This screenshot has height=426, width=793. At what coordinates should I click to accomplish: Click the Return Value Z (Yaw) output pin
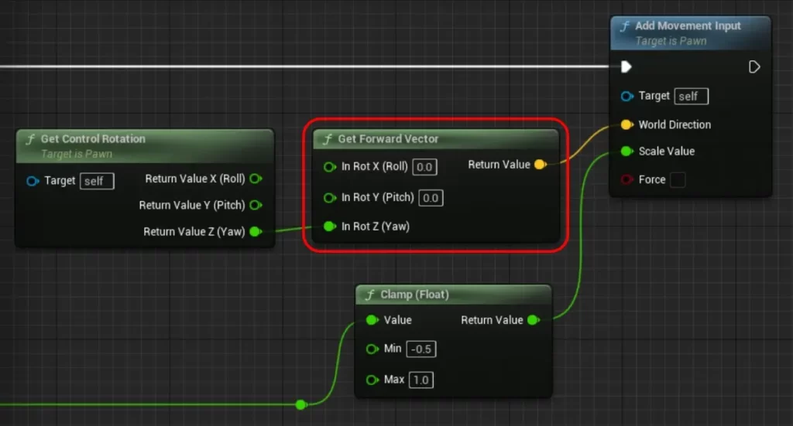255,232
